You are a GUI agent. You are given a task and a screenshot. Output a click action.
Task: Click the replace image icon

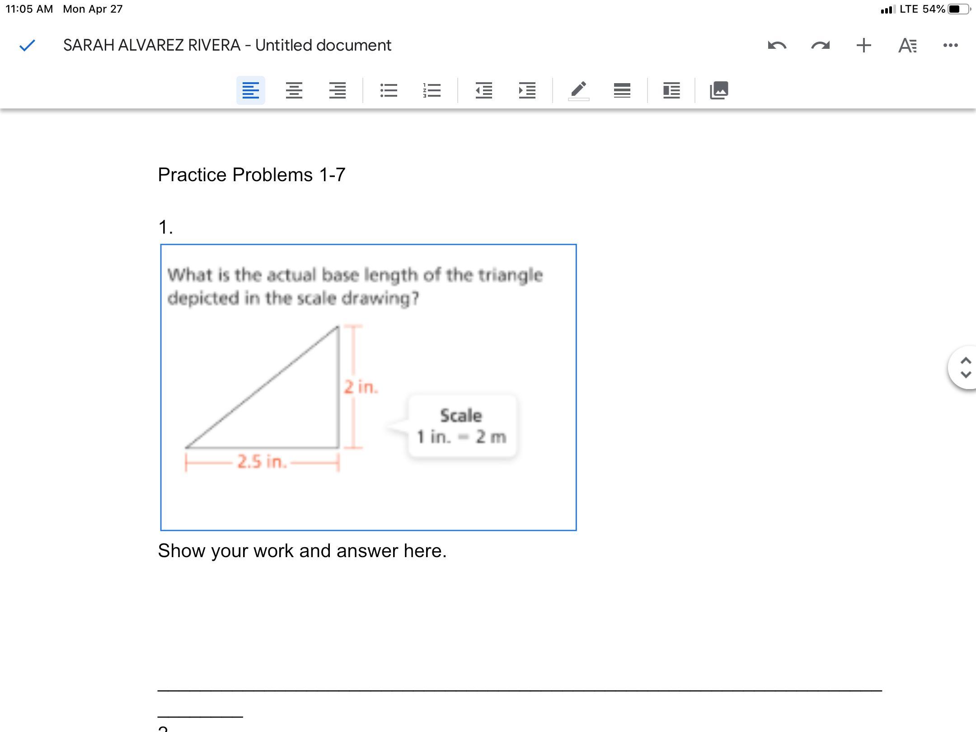pyautogui.click(x=719, y=90)
